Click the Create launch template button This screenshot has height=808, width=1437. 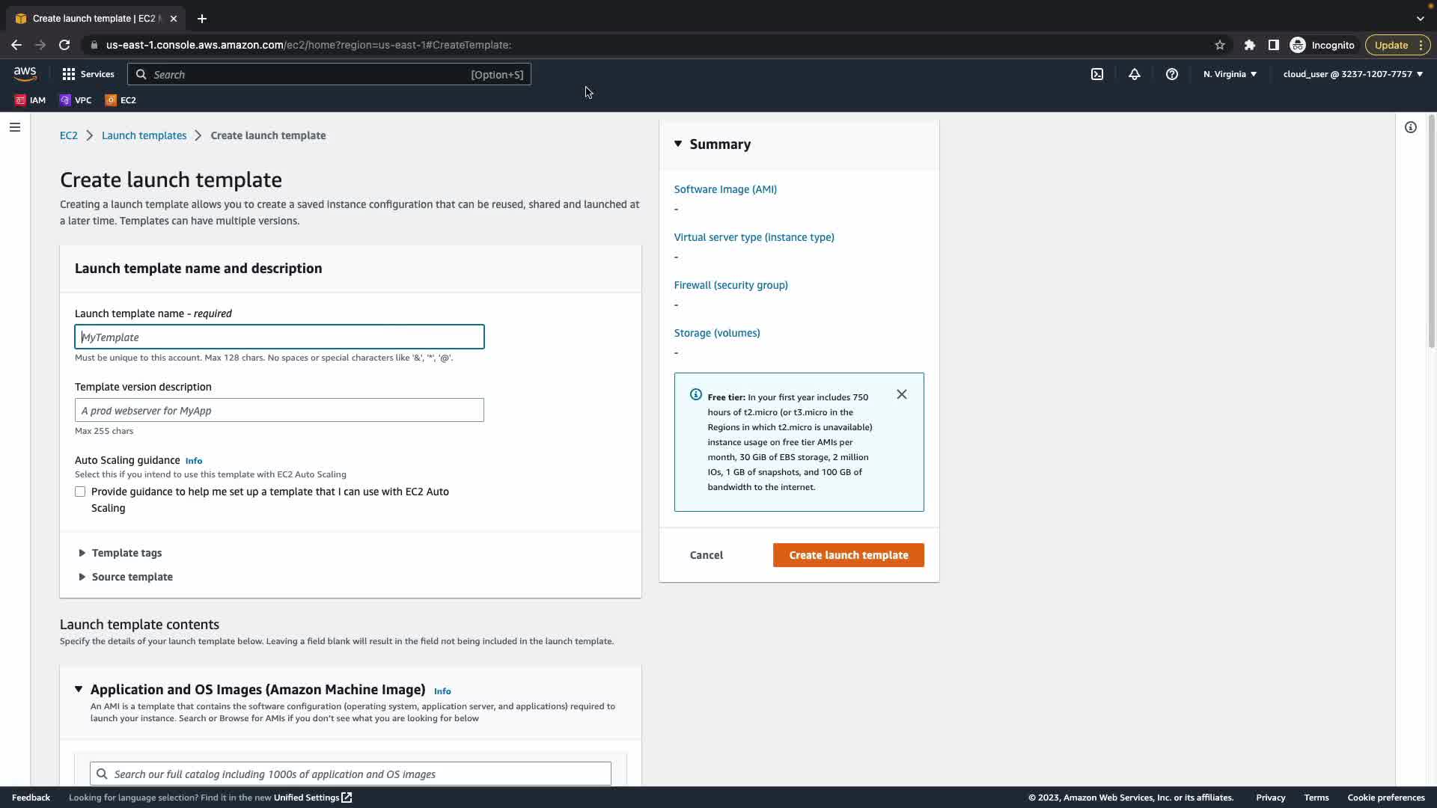(x=848, y=555)
